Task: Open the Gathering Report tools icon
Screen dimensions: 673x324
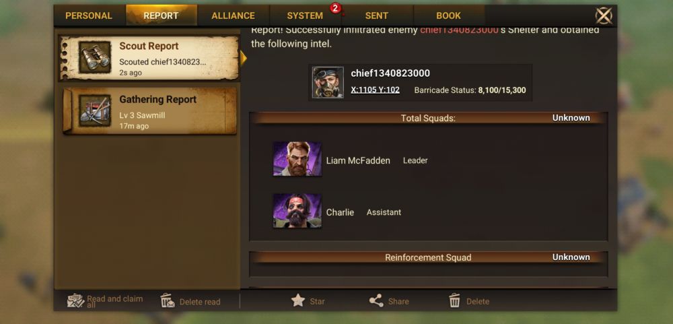Action: 95,110
